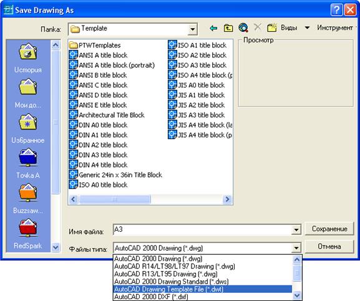Select JIS A2 title block
The height and width of the screenshot is (301, 360).
pyautogui.click(x=197, y=105)
